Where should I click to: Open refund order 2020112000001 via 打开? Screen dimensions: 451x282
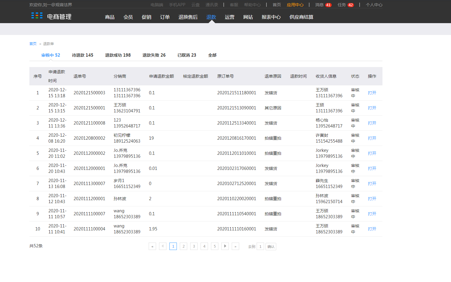click(x=372, y=168)
